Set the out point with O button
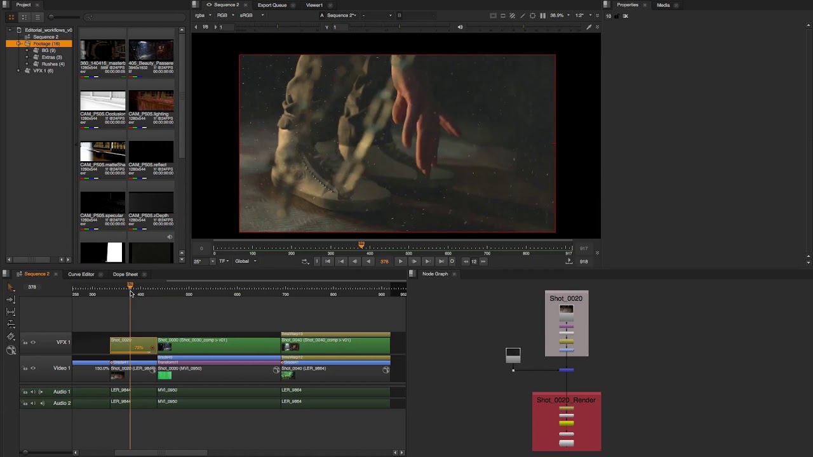Image resolution: width=813 pixels, height=457 pixels. tap(452, 262)
